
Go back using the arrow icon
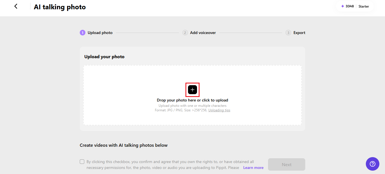16,6
